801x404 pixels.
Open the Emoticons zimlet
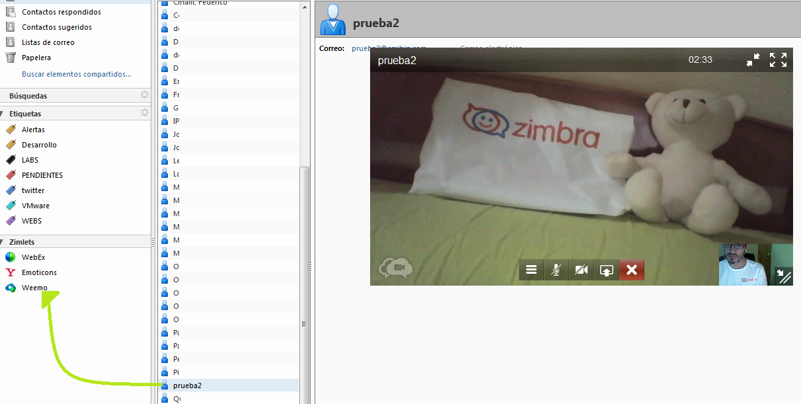39,272
